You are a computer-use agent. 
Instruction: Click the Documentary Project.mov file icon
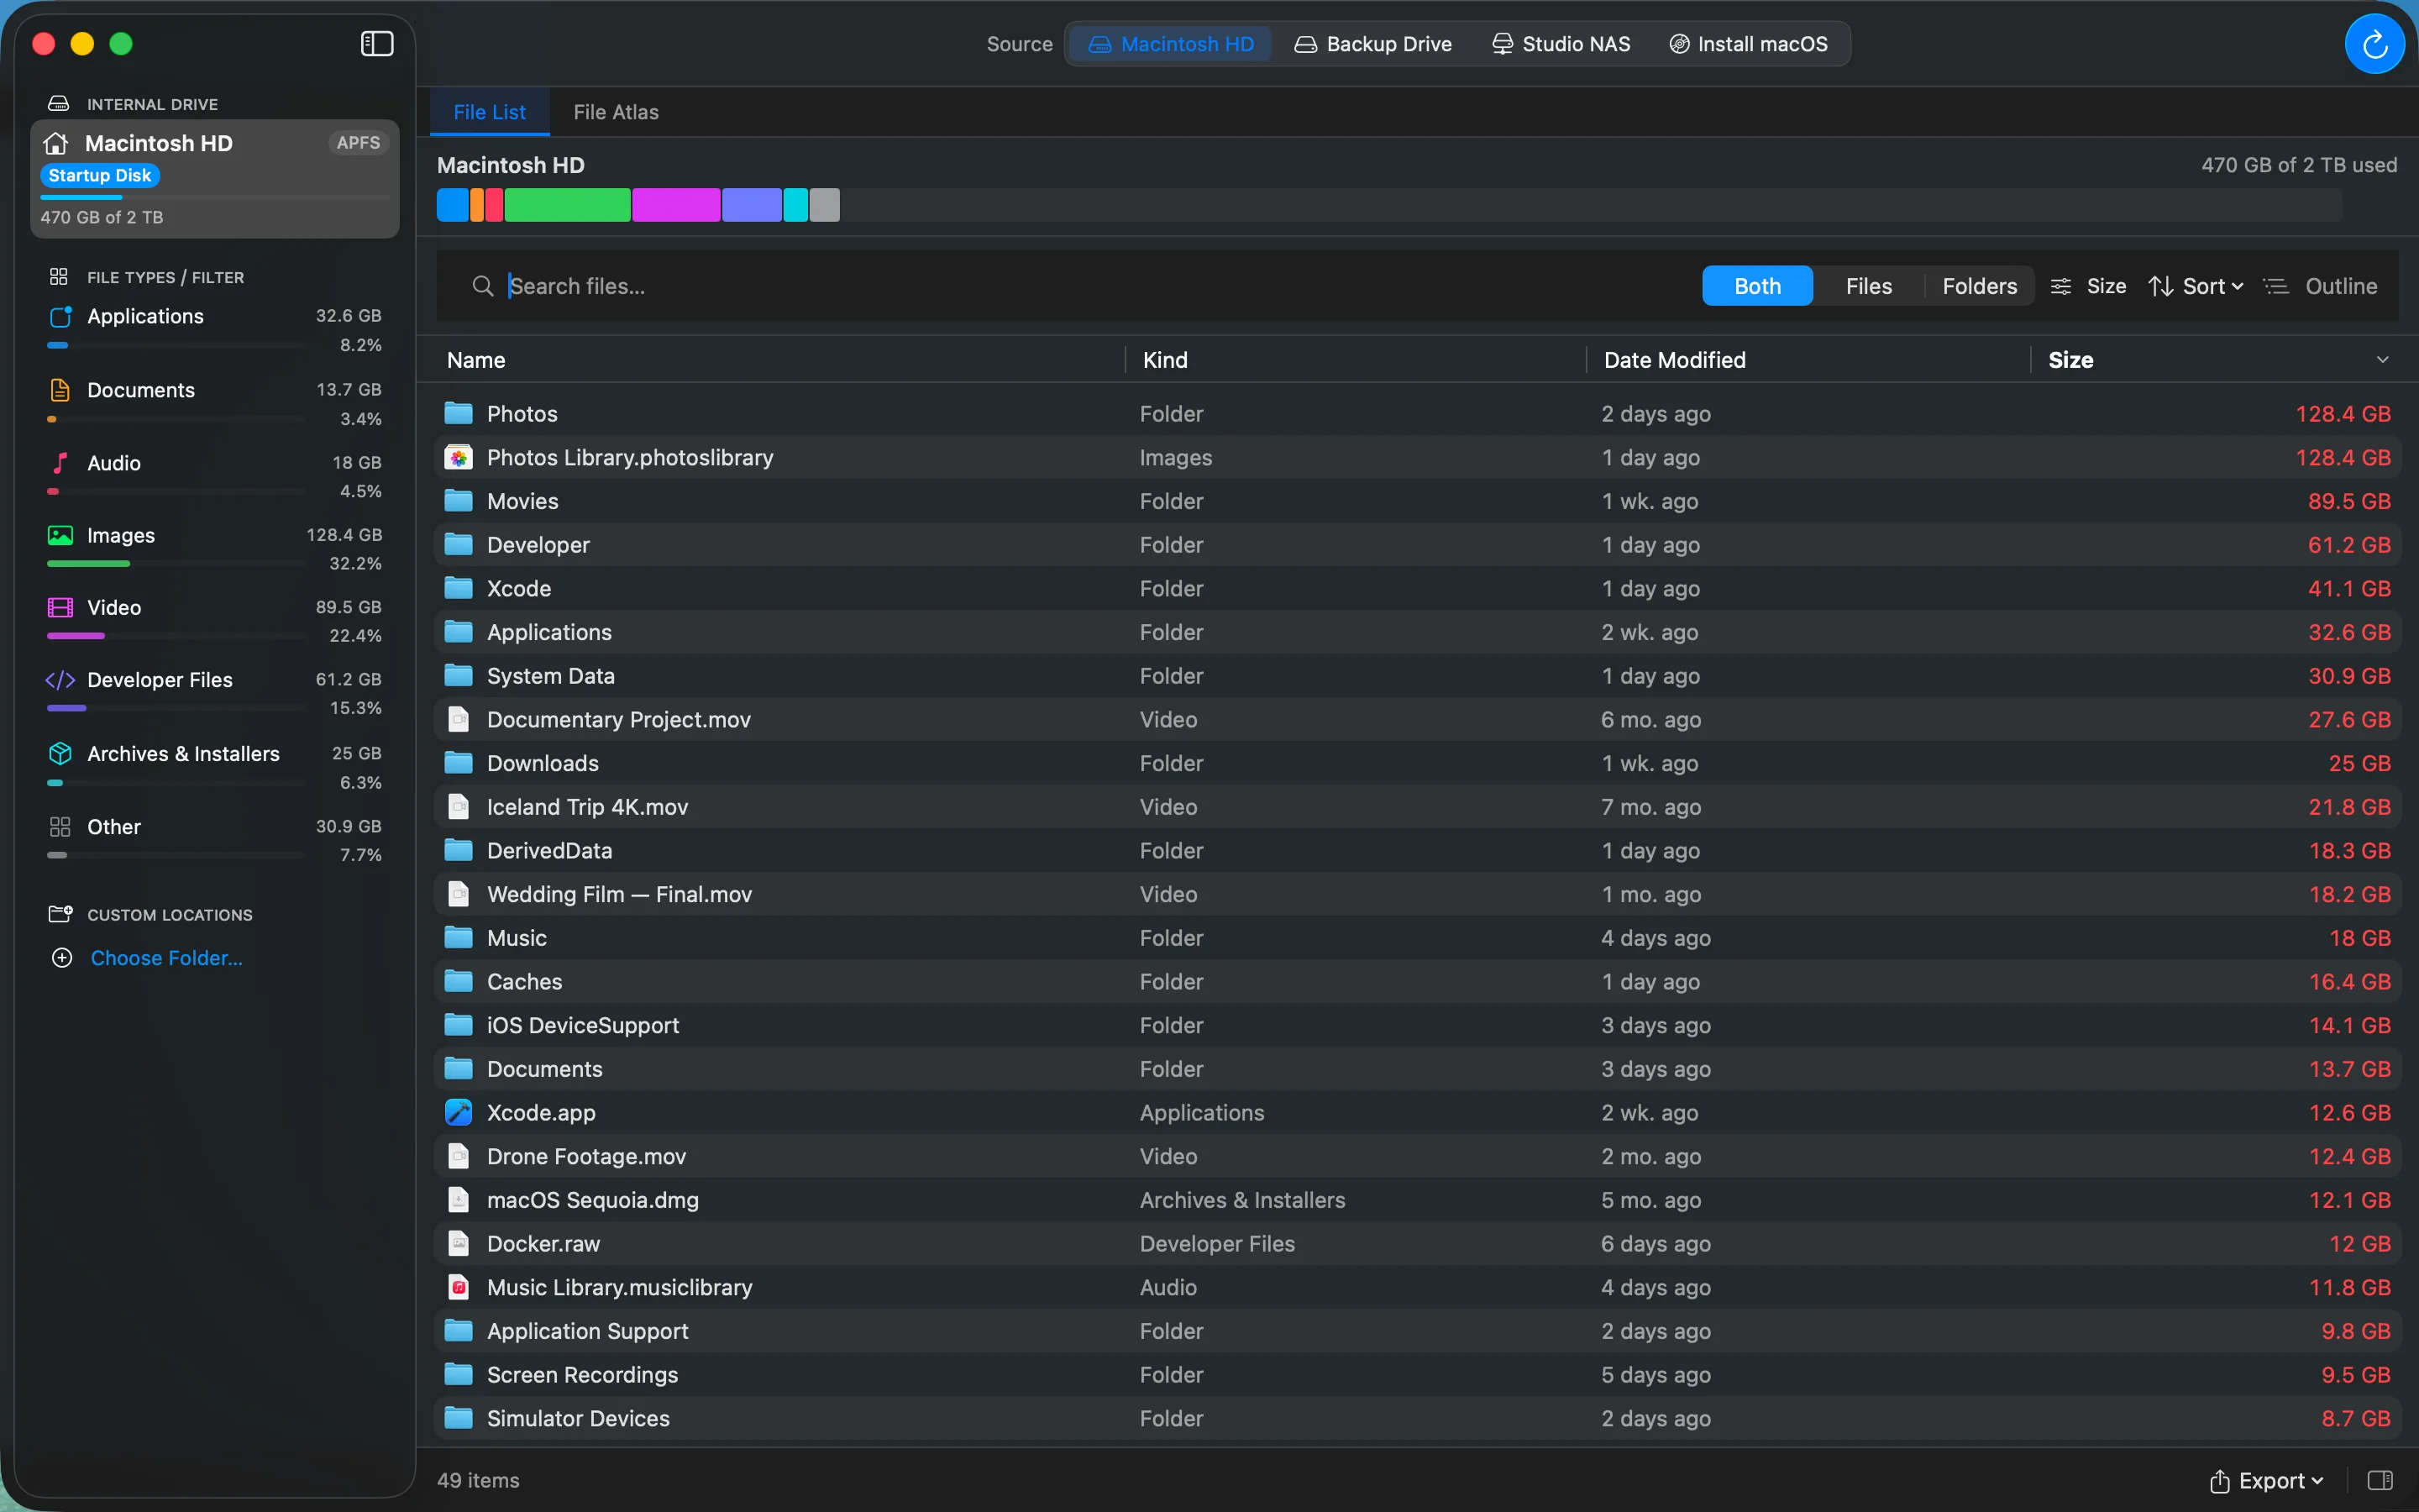(x=459, y=719)
